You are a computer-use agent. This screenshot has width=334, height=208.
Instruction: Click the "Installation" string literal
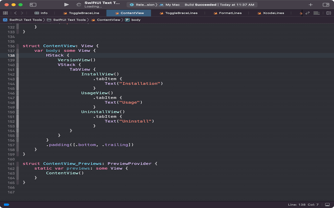tap(140, 83)
